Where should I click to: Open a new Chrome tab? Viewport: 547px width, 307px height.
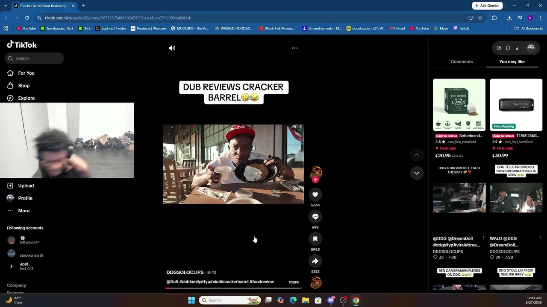83,6
